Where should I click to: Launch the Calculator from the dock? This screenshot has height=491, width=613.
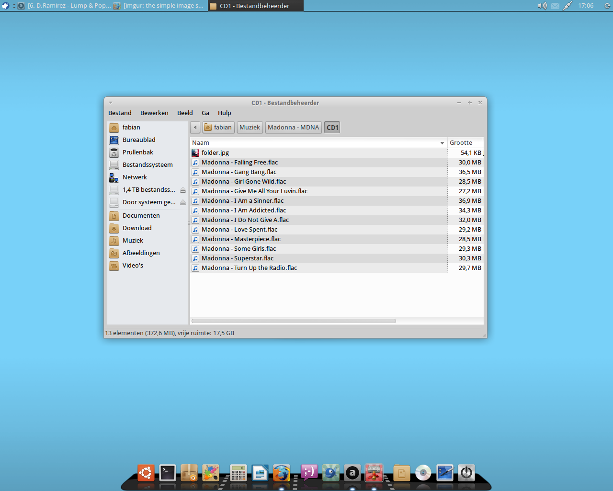click(x=238, y=473)
